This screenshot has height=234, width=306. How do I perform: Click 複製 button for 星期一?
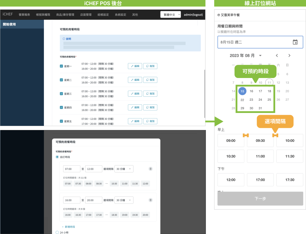[150, 66]
